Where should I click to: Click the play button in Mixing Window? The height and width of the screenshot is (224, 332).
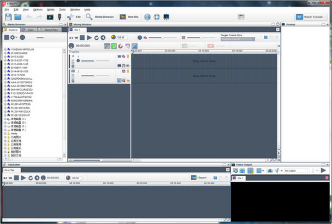tap(89, 37)
